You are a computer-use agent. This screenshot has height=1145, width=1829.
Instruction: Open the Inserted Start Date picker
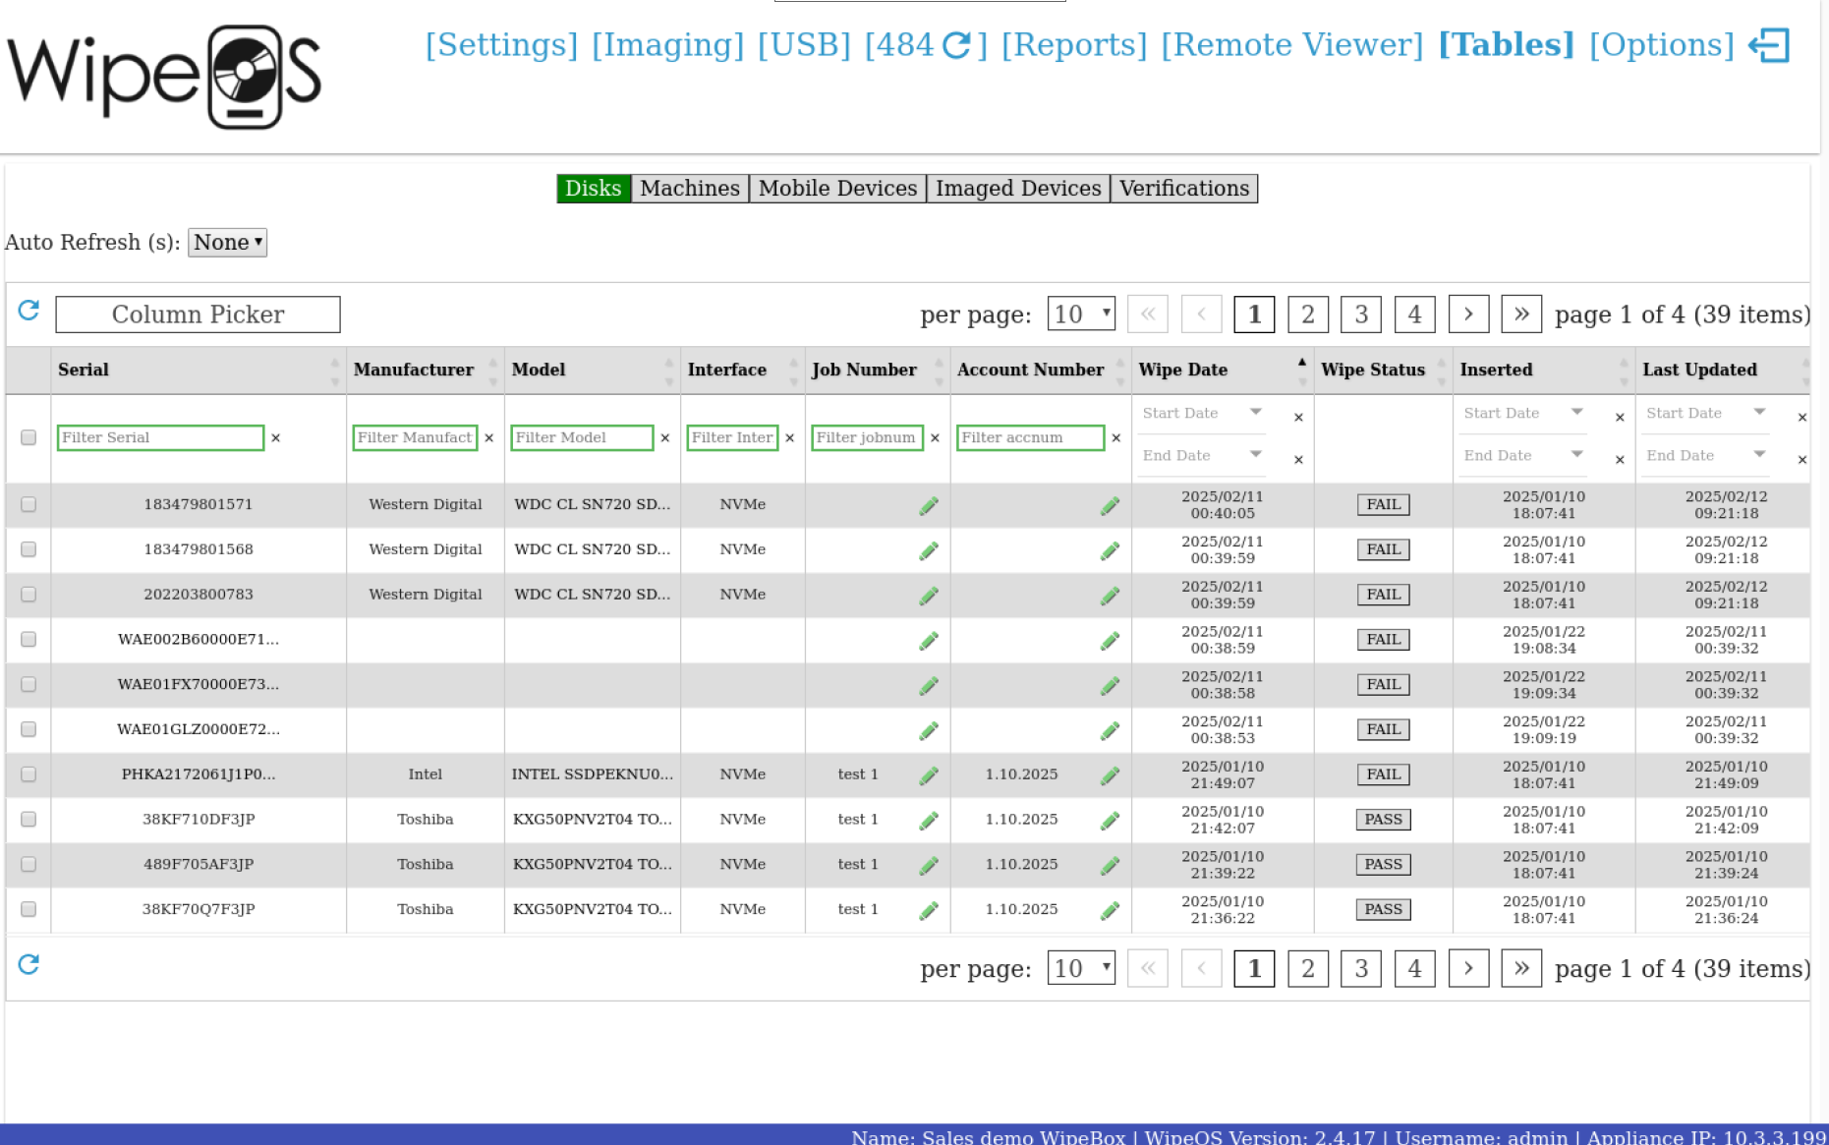coord(1523,414)
